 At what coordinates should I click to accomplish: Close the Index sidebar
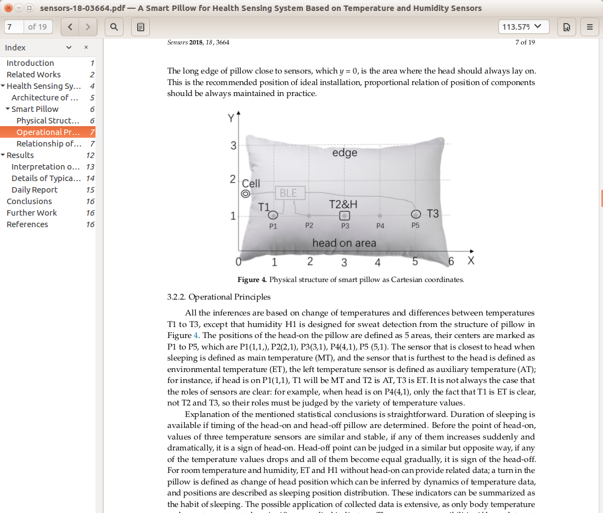(x=86, y=47)
